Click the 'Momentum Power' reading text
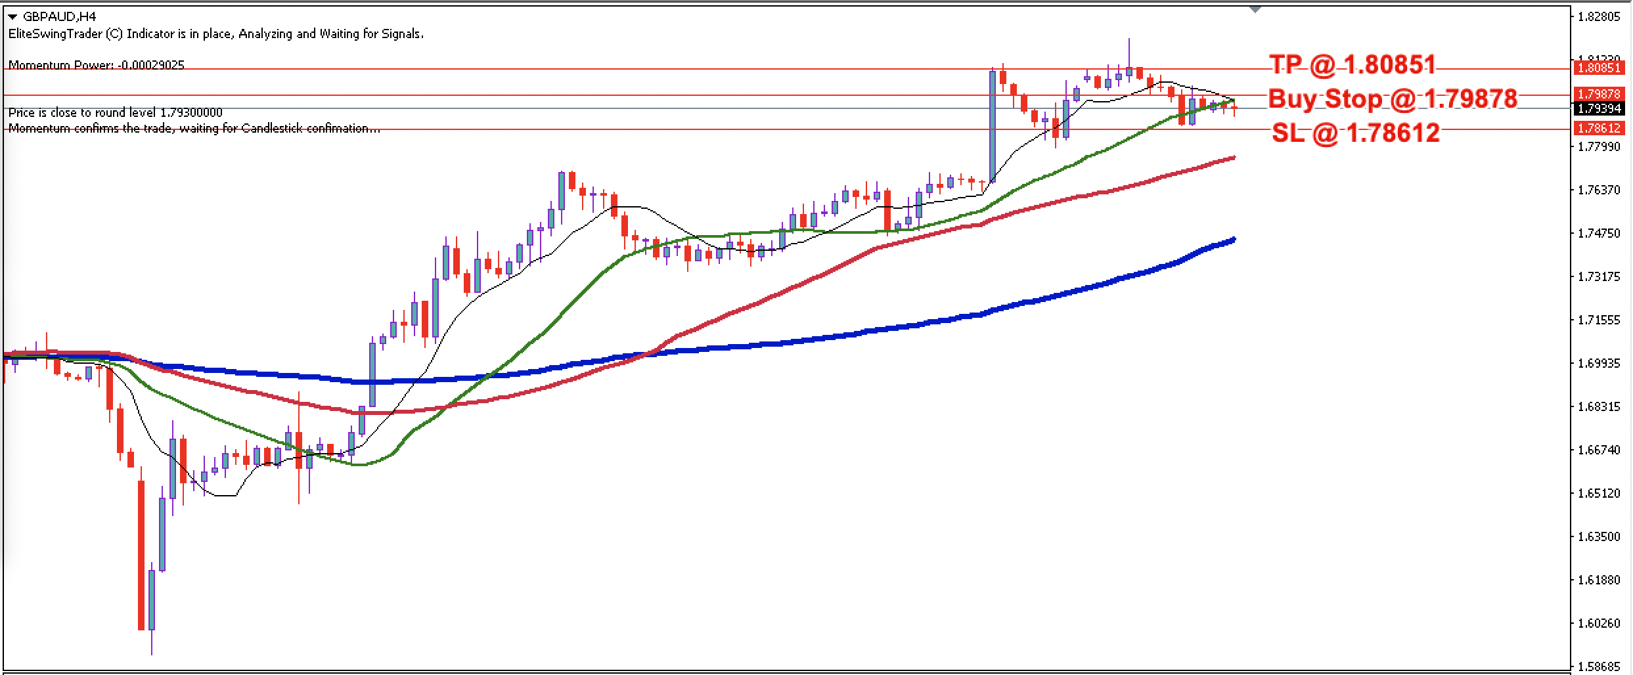 97,65
